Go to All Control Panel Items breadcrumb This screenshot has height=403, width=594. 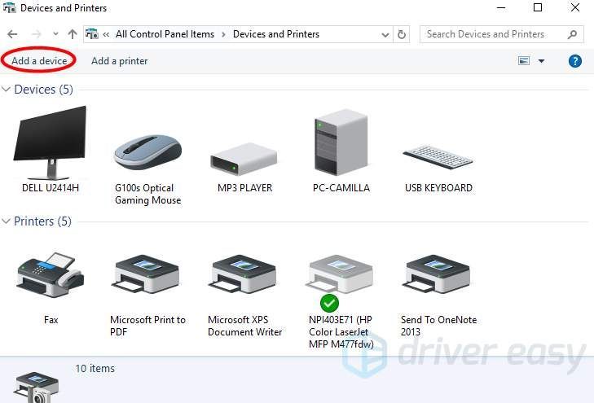coord(165,34)
